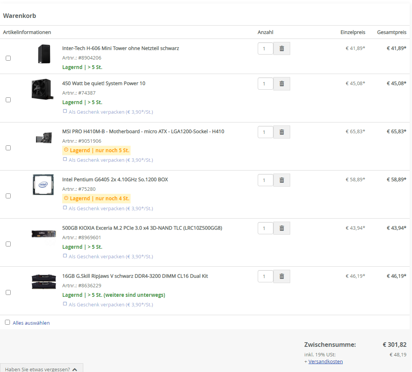Click the Anzahl column header

[265, 32]
